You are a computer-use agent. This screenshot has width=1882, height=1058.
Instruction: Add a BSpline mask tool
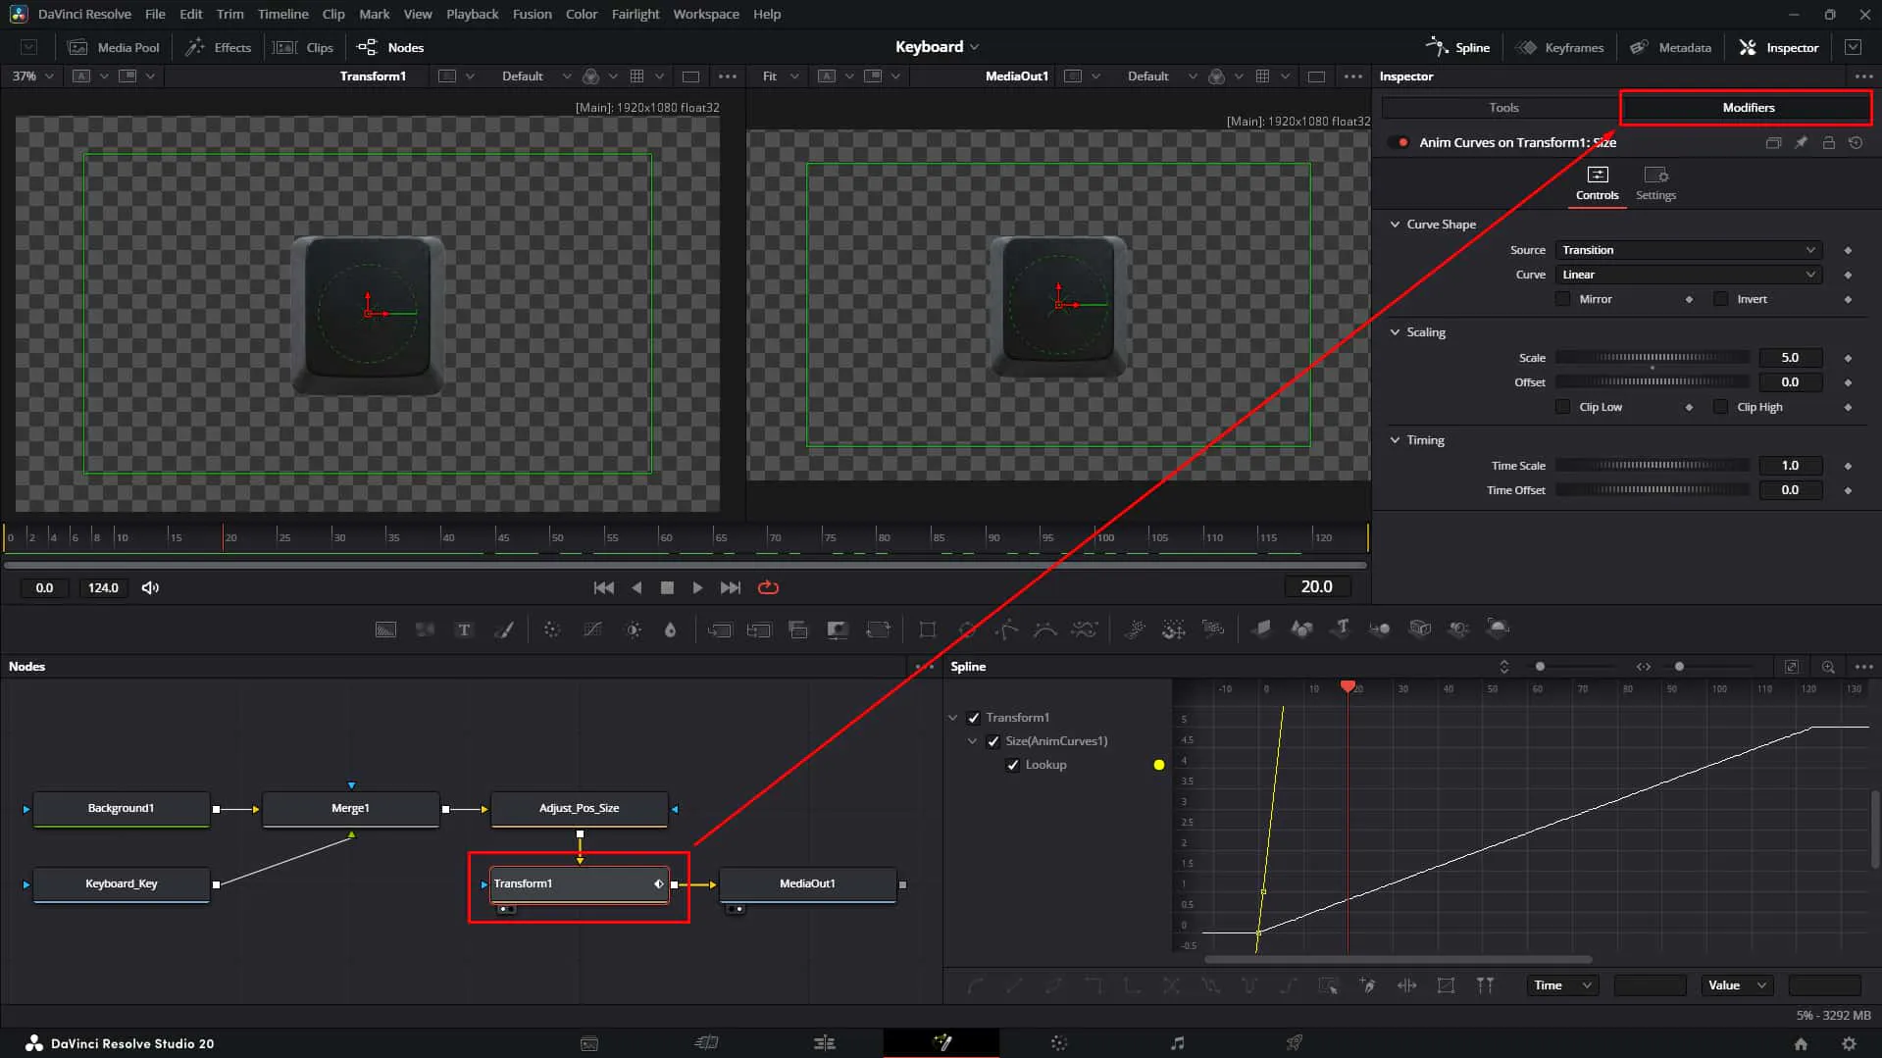1045,630
